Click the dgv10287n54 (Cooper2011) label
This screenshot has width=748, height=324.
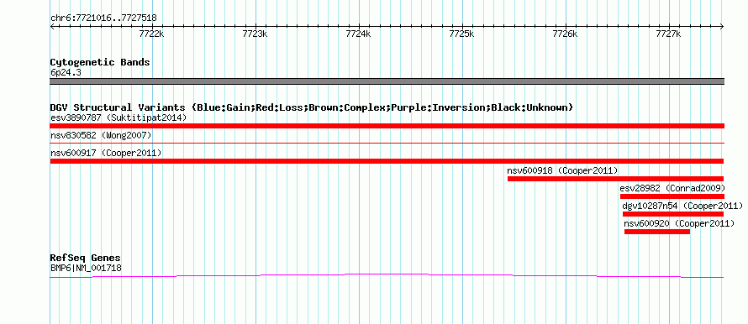click(x=682, y=206)
